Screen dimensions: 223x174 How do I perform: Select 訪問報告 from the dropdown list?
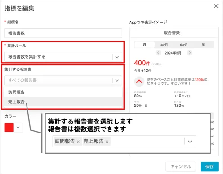pyautogui.click(x=63, y=92)
